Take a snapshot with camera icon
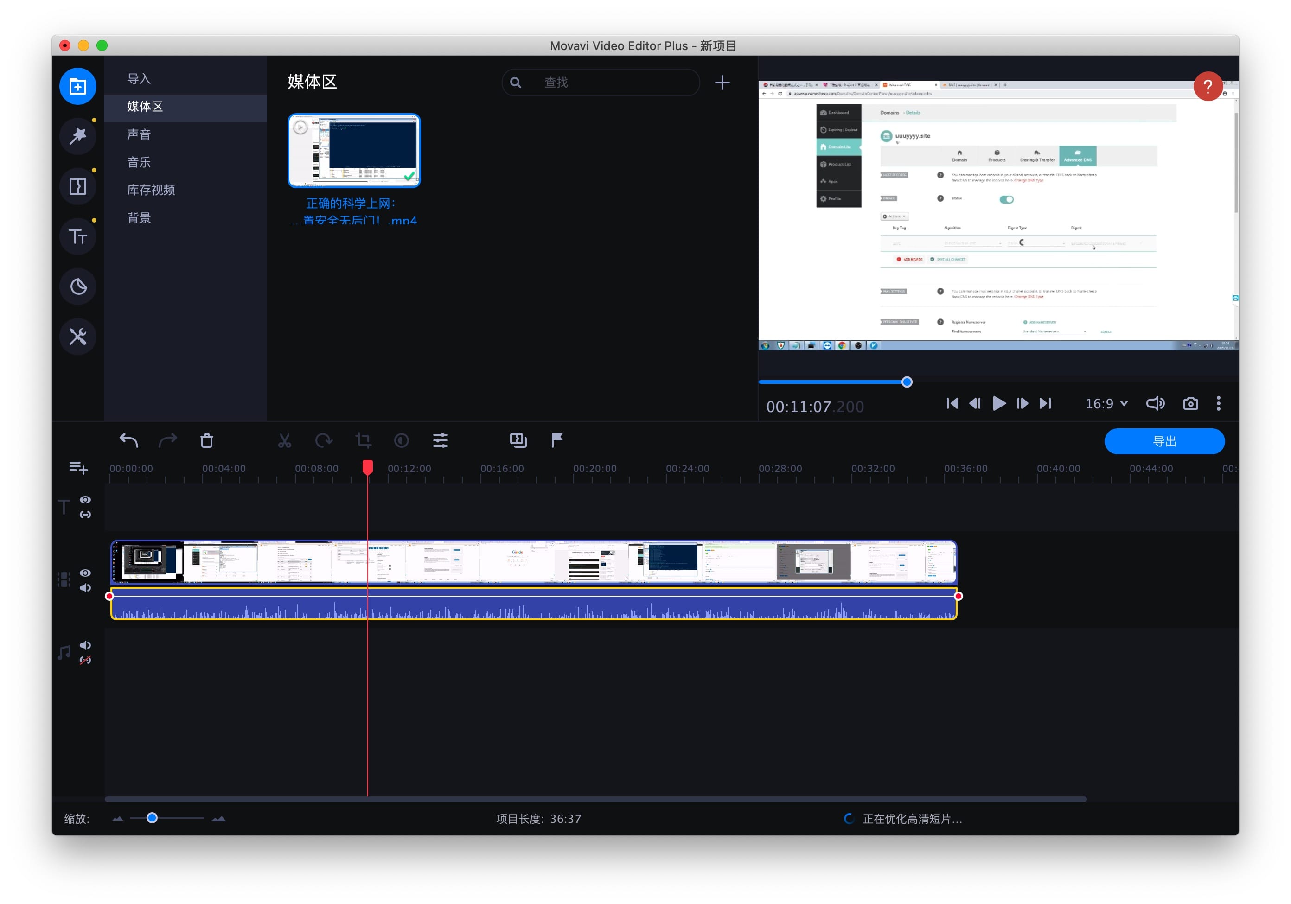 [x=1190, y=404]
